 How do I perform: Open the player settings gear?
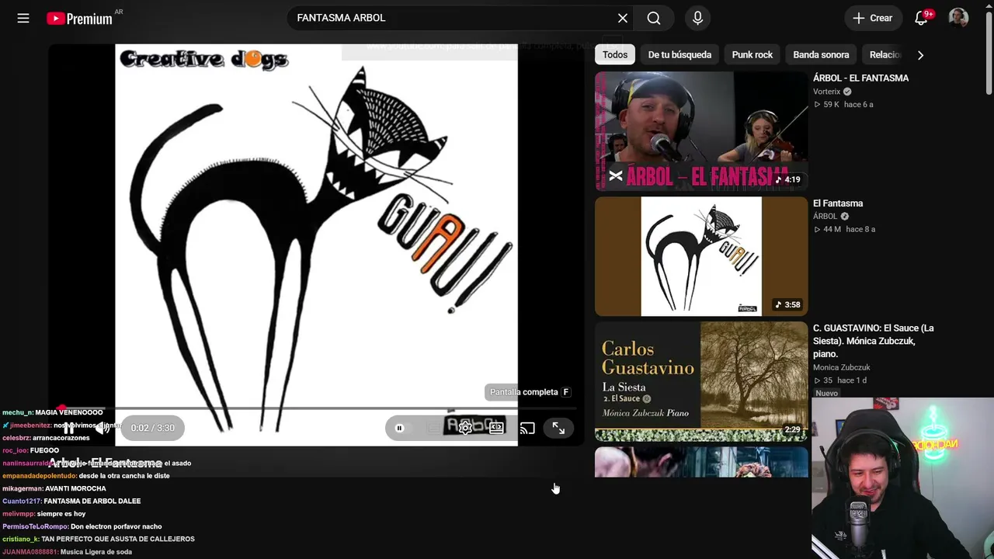[465, 428]
